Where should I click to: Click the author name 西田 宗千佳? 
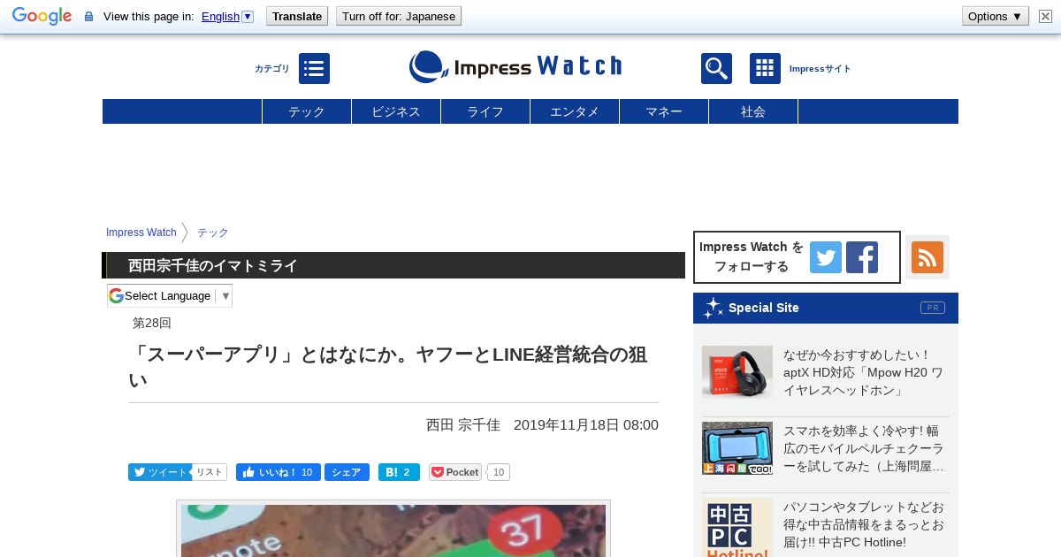[463, 424]
